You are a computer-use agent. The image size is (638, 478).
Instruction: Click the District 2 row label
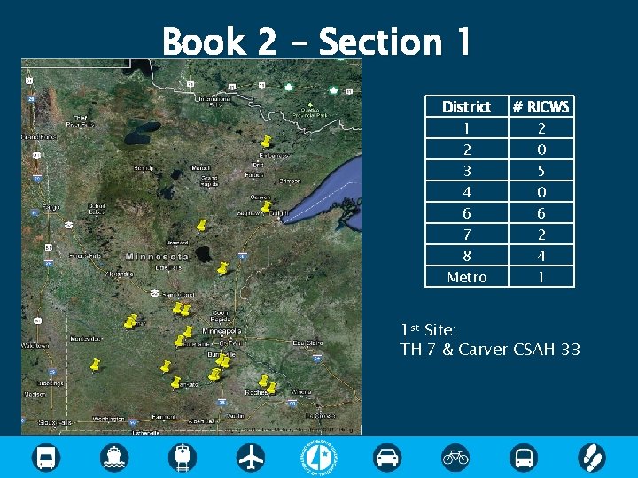[x=467, y=150]
